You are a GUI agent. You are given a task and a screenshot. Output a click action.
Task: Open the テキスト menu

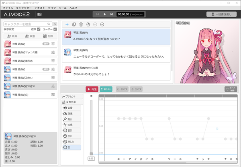point(40,8)
